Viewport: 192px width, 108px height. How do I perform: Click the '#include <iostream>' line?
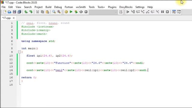[x=37, y=27]
